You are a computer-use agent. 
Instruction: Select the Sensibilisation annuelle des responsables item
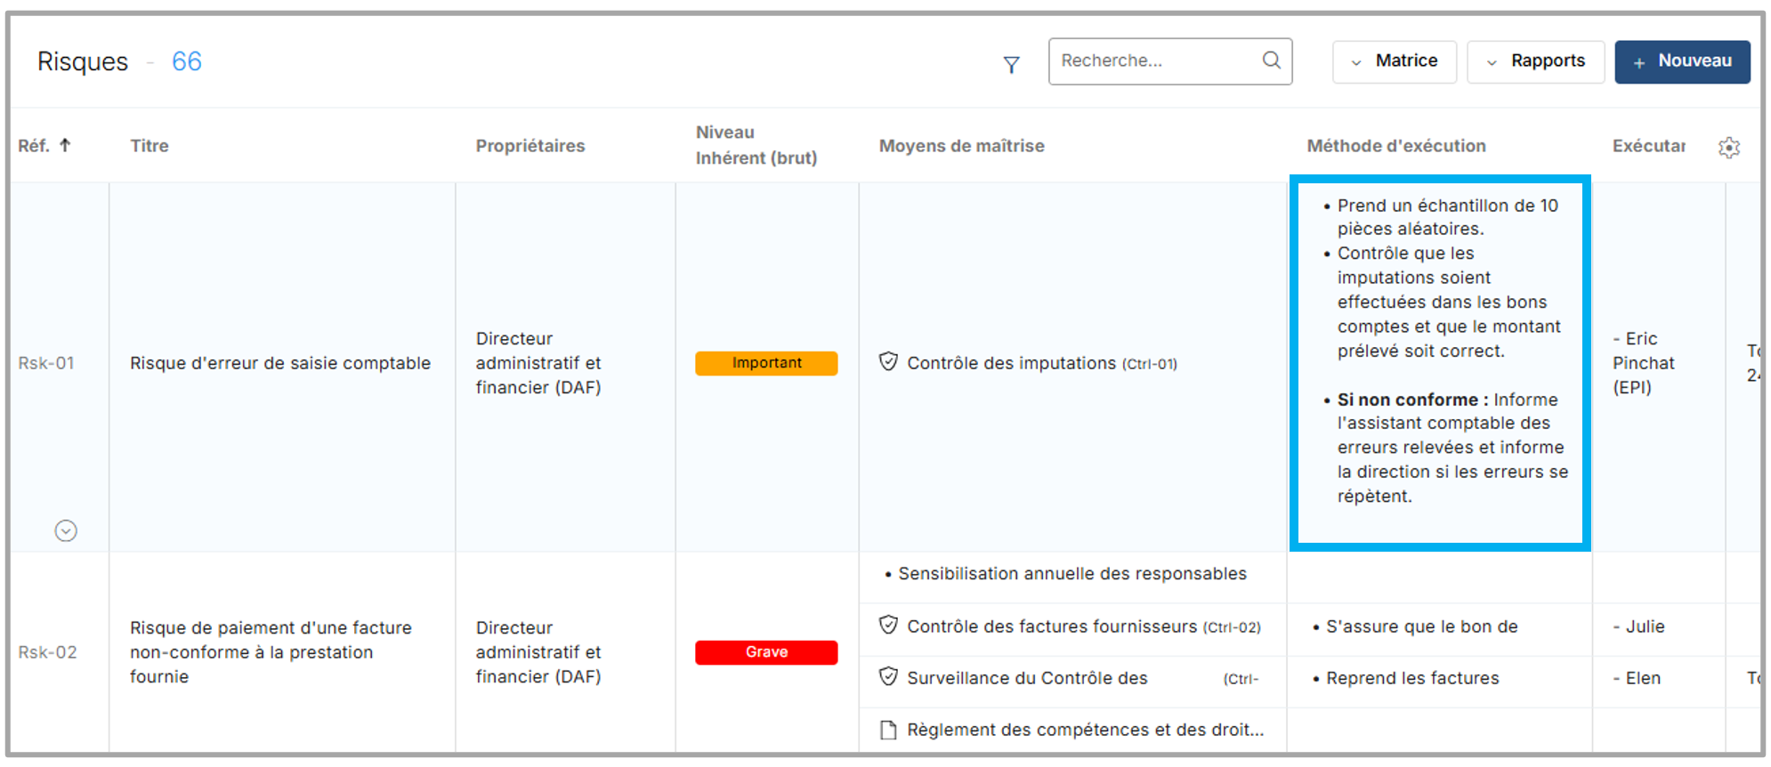[x=1071, y=574]
